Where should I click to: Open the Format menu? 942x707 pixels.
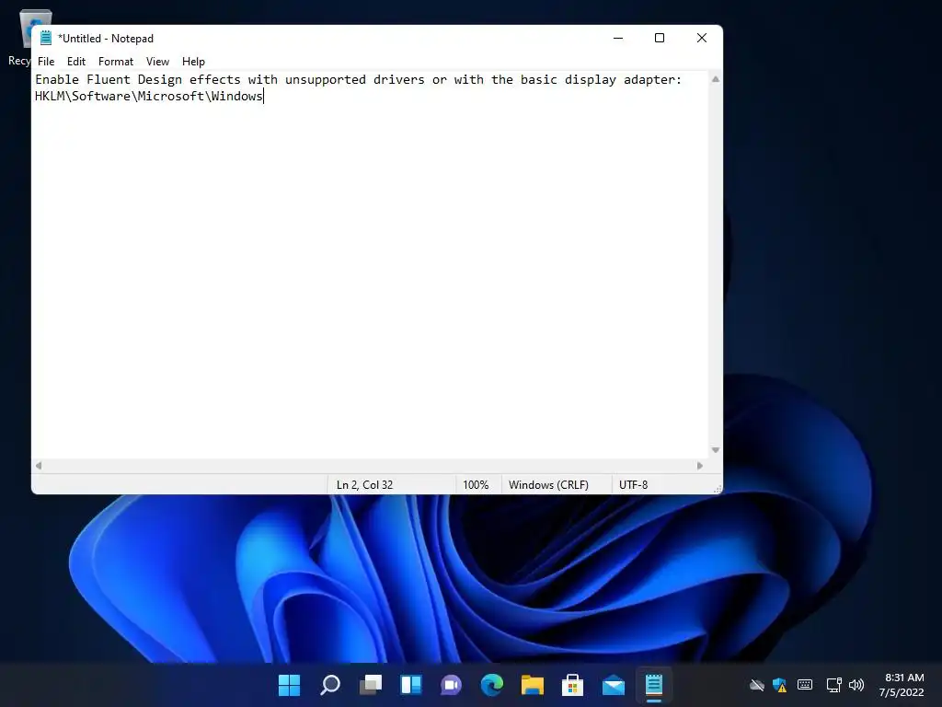pos(115,62)
